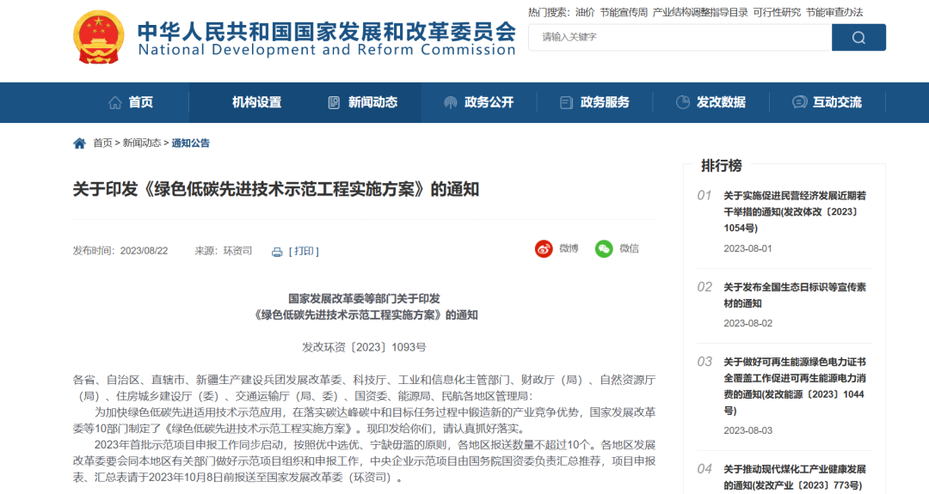Click the keyword search input field
Screen dimensions: 929x494
coord(680,37)
